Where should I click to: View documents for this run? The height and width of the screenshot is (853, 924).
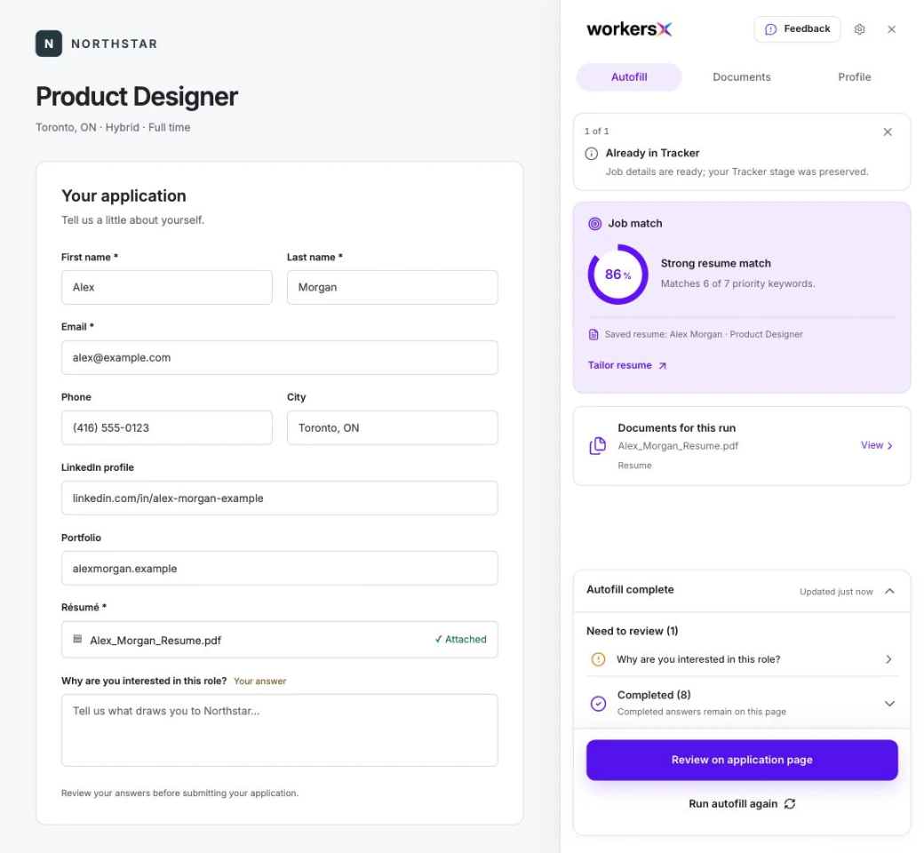click(x=877, y=446)
